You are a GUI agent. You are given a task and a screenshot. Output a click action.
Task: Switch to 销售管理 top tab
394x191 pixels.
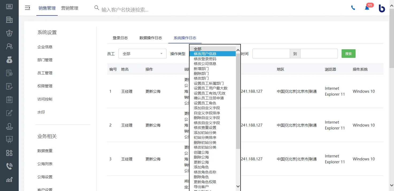point(47,8)
